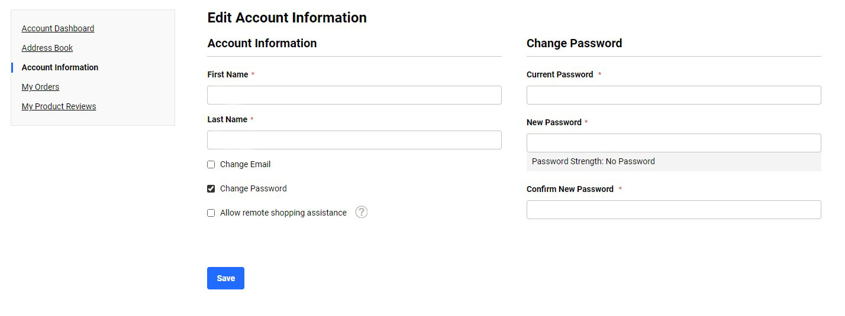
Task: Select the Current Password field
Action: pos(674,95)
